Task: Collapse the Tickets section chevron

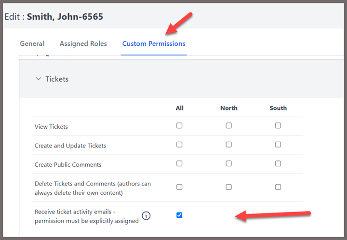Action: pos(39,79)
